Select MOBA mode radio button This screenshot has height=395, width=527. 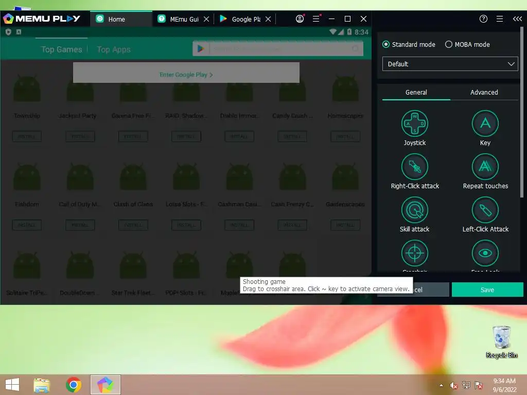pos(449,44)
